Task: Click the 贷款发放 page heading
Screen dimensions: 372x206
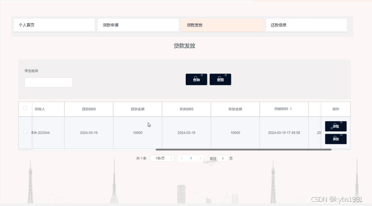Action: point(185,46)
